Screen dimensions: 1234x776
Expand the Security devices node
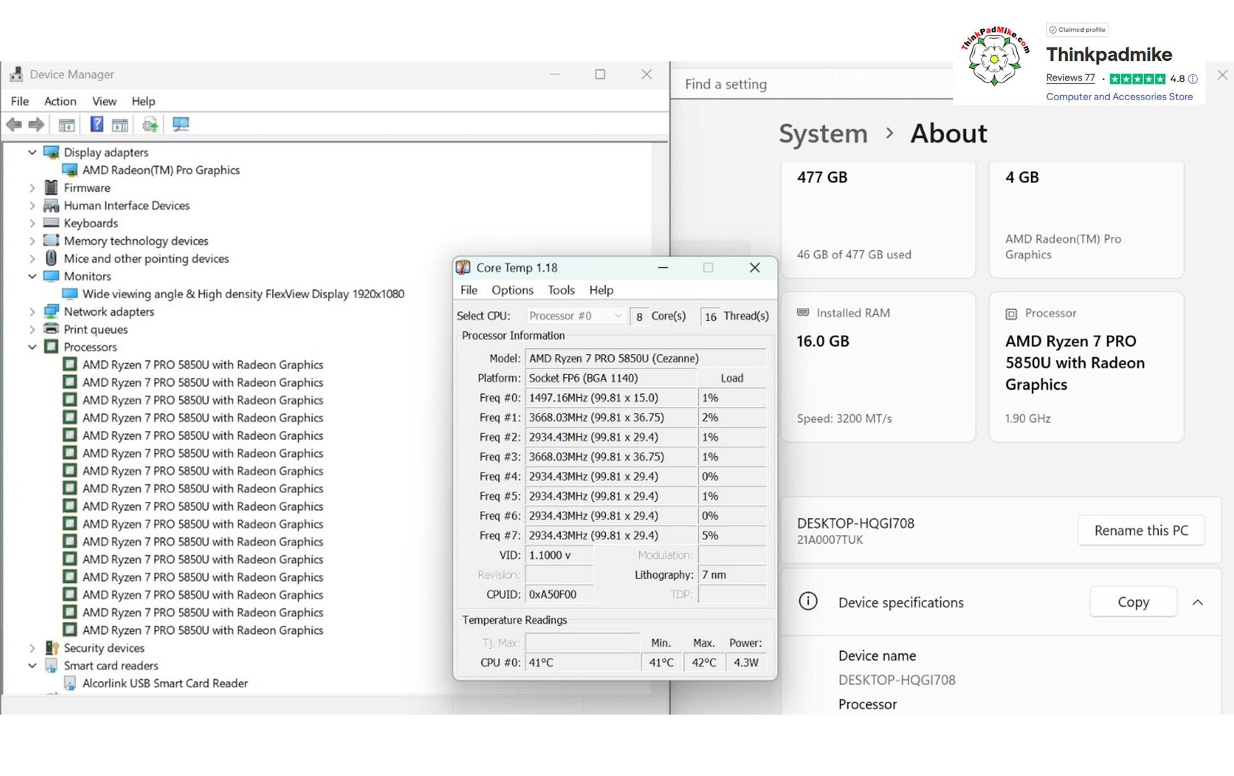pyautogui.click(x=32, y=648)
